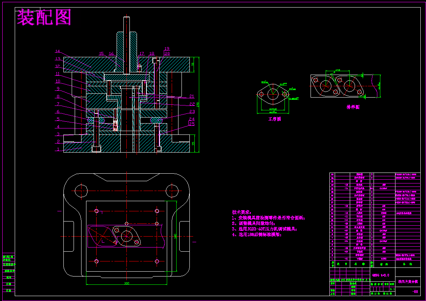Select part callout number 2 on section view
The height and width of the screenshot is (301, 426).
[x=58, y=141]
